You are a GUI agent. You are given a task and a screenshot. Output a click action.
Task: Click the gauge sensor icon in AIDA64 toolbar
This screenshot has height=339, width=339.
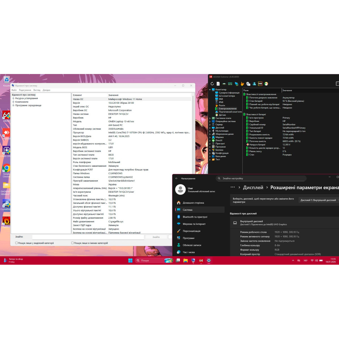coord(266,84)
